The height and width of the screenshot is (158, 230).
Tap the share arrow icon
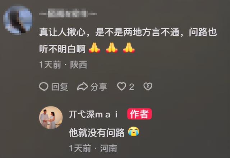coord(82,87)
